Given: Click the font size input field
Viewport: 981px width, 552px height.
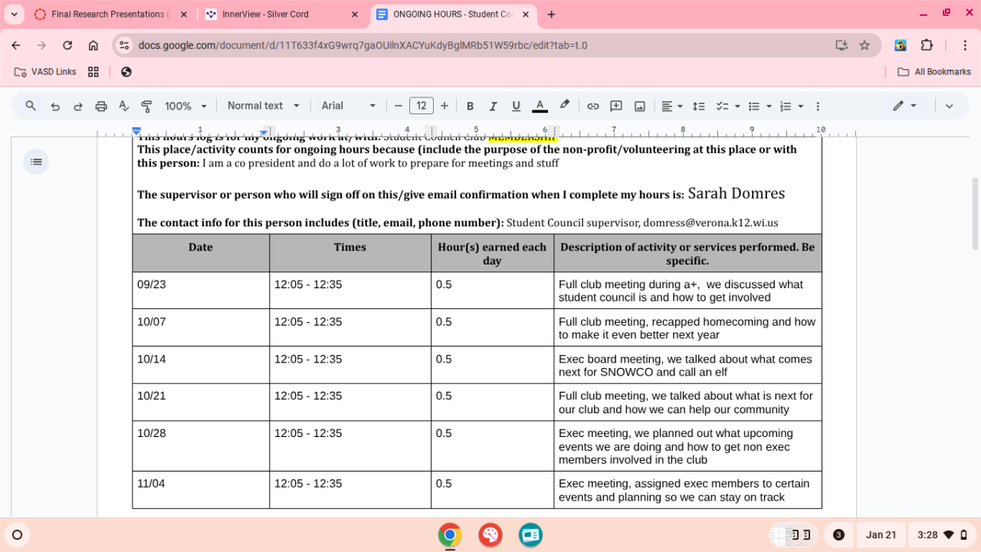Looking at the screenshot, I should tap(421, 107).
